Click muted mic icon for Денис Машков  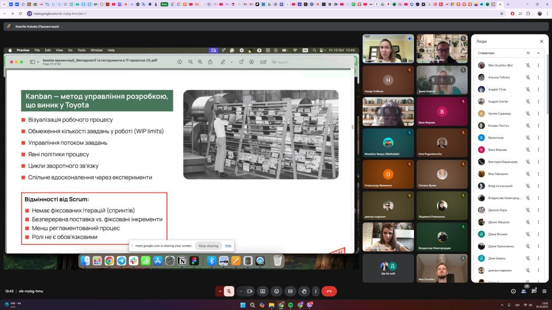[x=527, y=222]
